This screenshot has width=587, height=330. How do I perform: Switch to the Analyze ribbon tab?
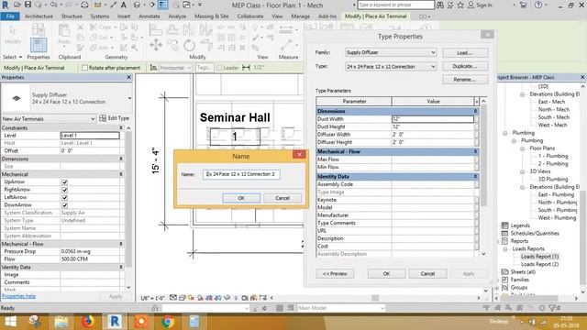[x=177, y=16]
